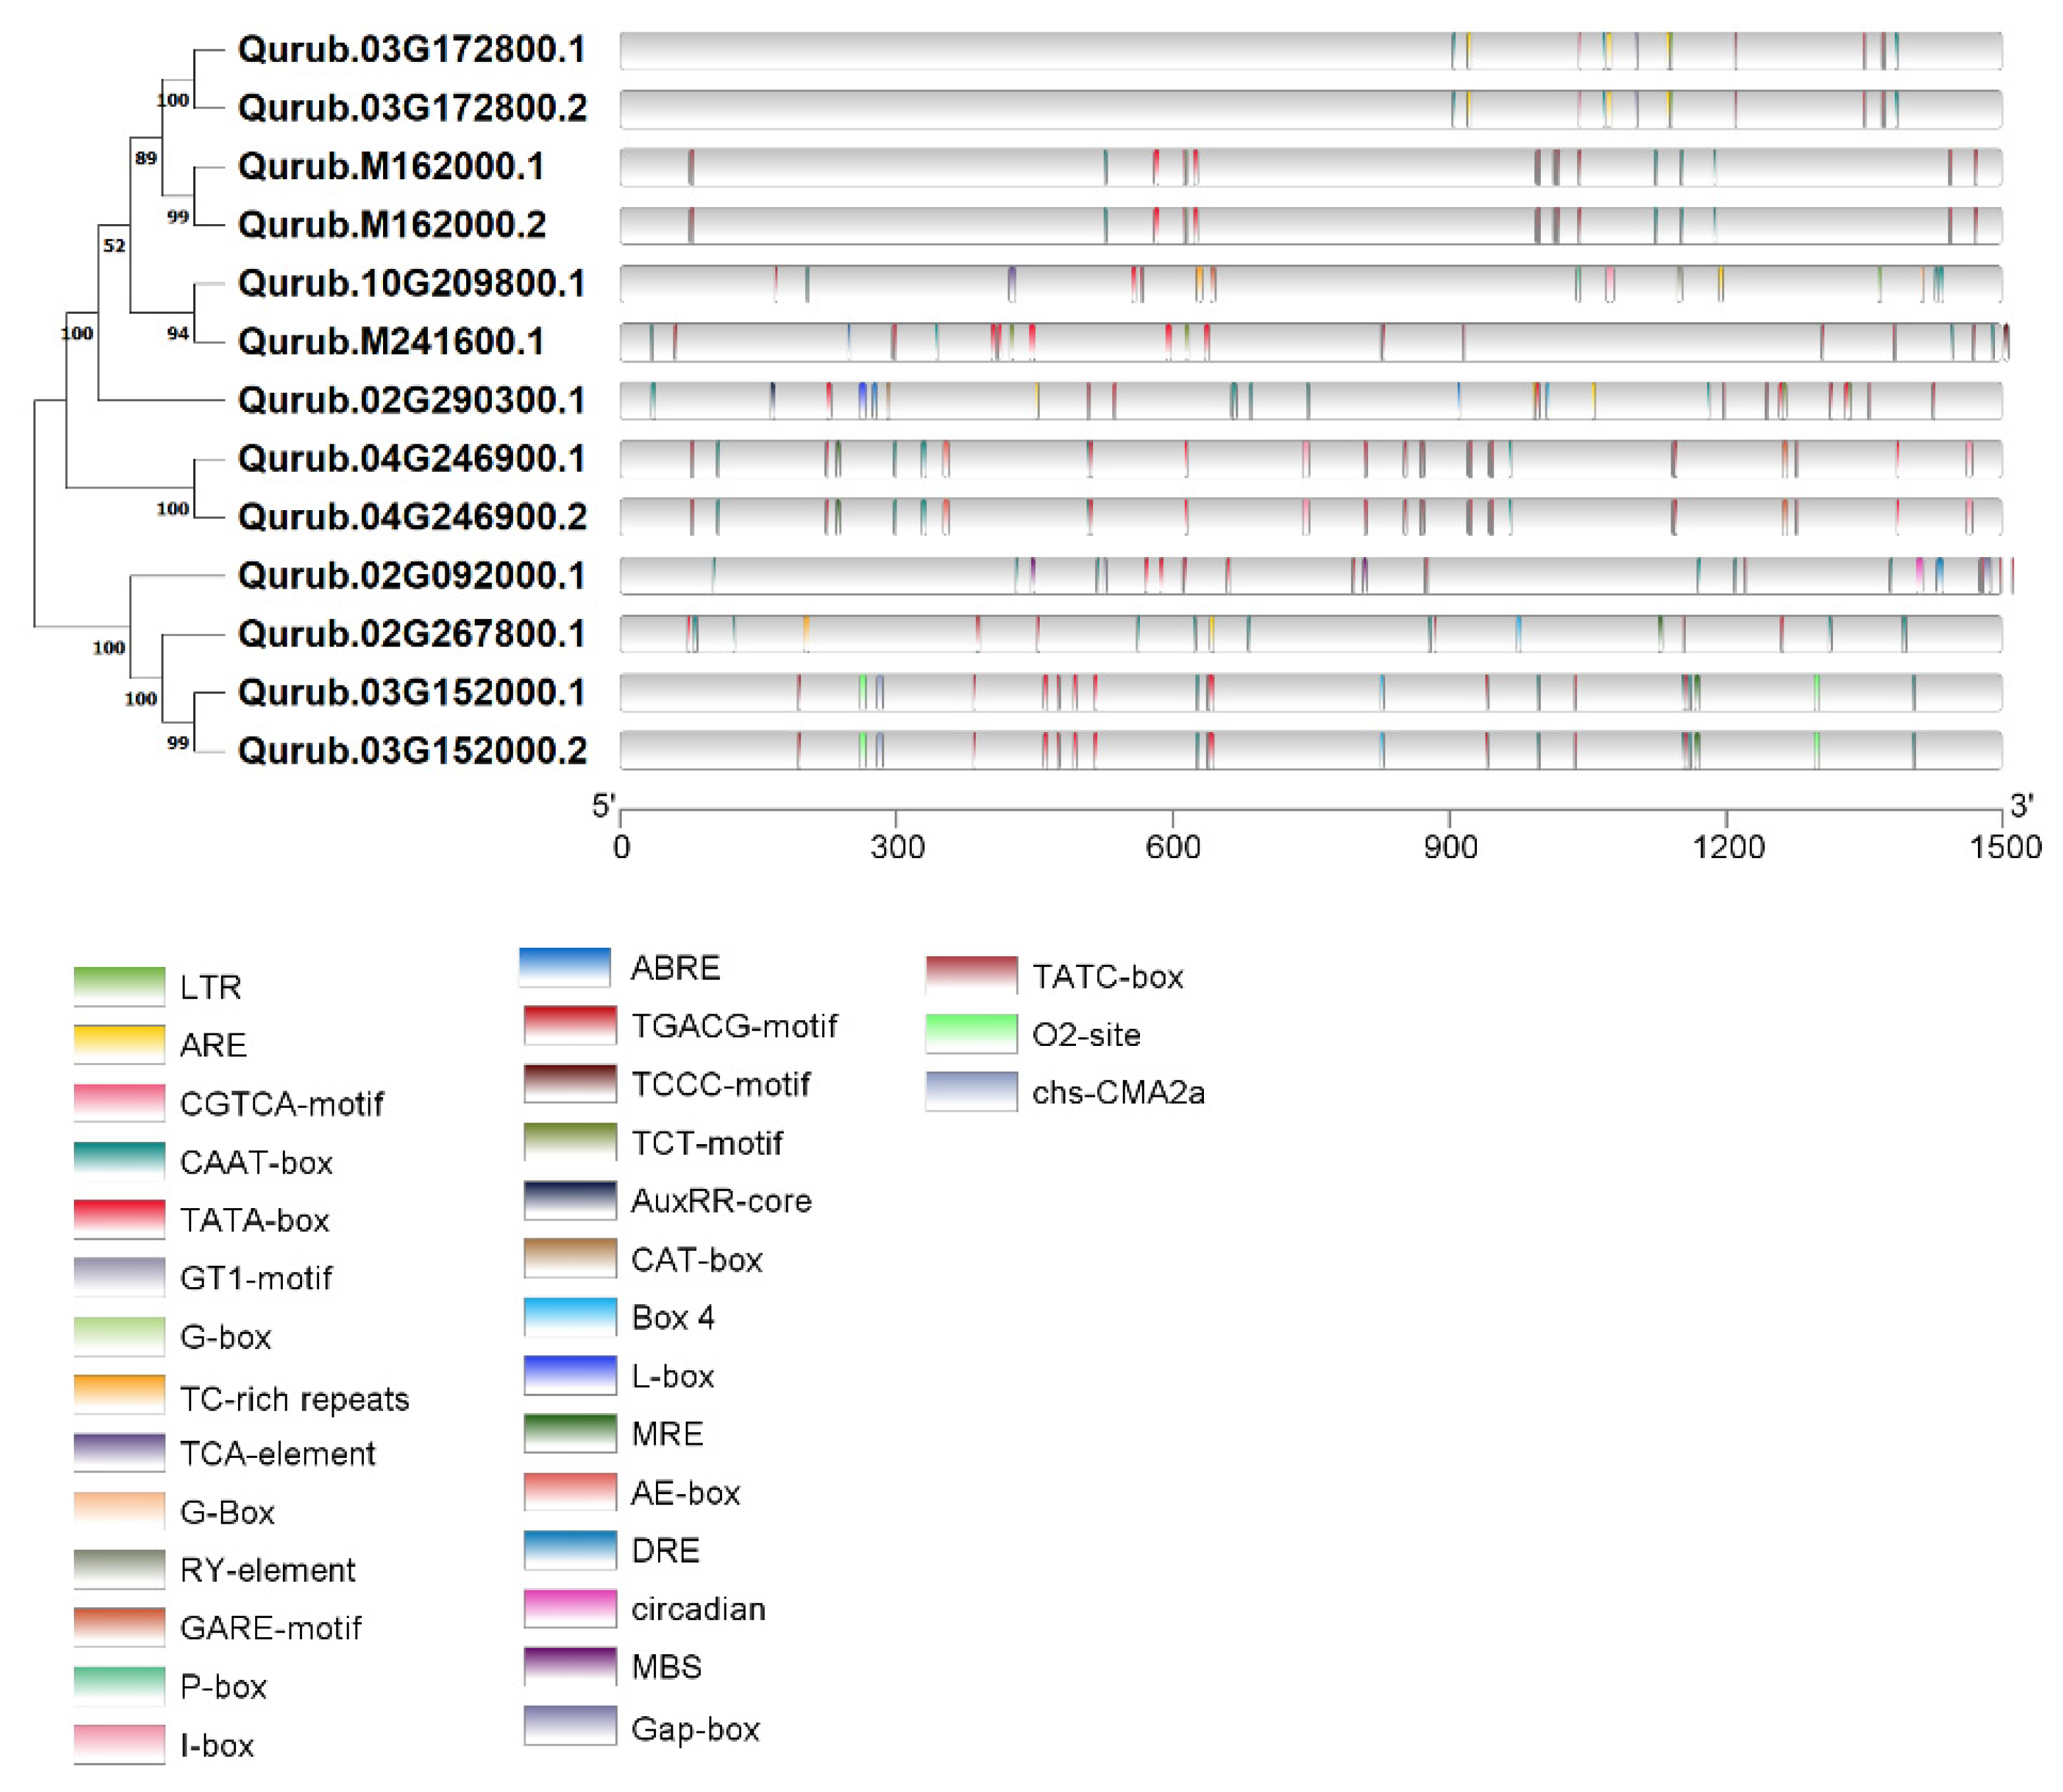Screen dimensions: 2063x1792
Task: Click the CAAT-box teal legend swatch
Action: pyautogui.click(x=119, y=1161)
